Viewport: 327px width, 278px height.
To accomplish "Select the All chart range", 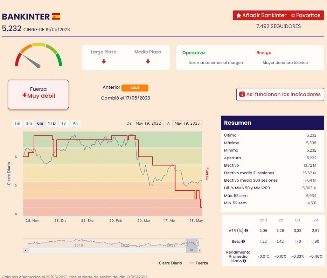I will tap(75, 123).
